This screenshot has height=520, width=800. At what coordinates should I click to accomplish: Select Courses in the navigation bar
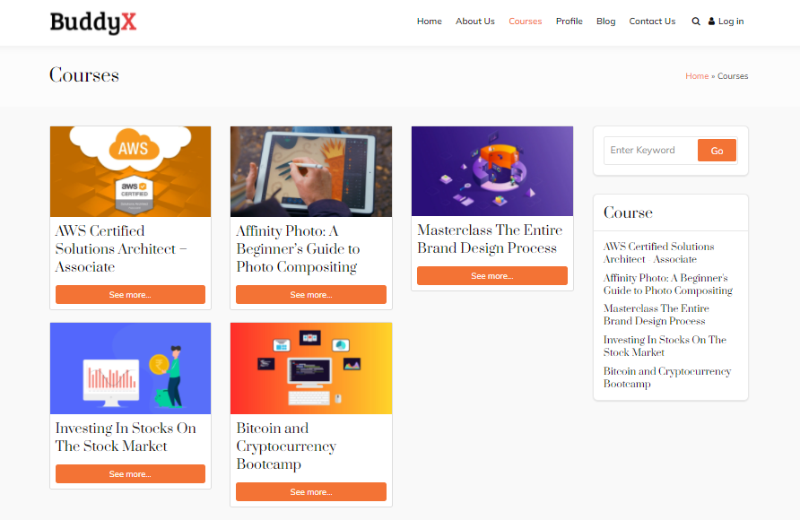point(525,22)
